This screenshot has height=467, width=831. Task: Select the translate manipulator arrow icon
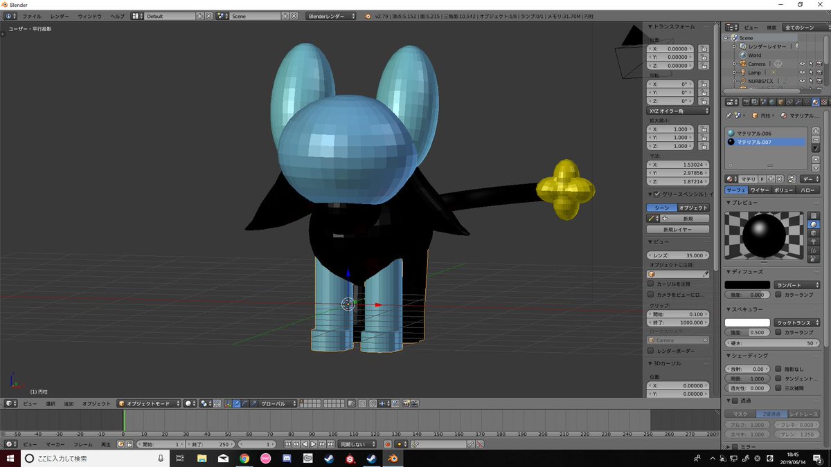(237, 403)
